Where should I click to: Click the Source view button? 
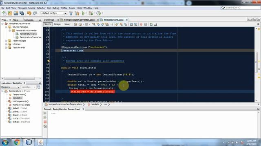pyautogui.click(x=48, y=24)
